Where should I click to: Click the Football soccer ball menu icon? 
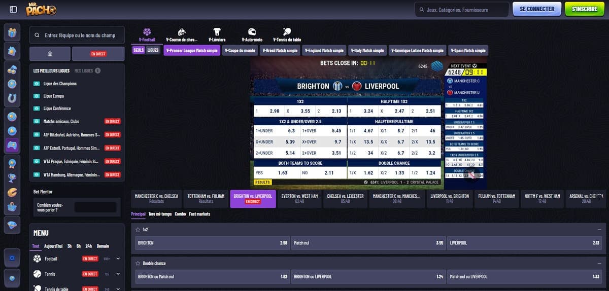(37, 259)
